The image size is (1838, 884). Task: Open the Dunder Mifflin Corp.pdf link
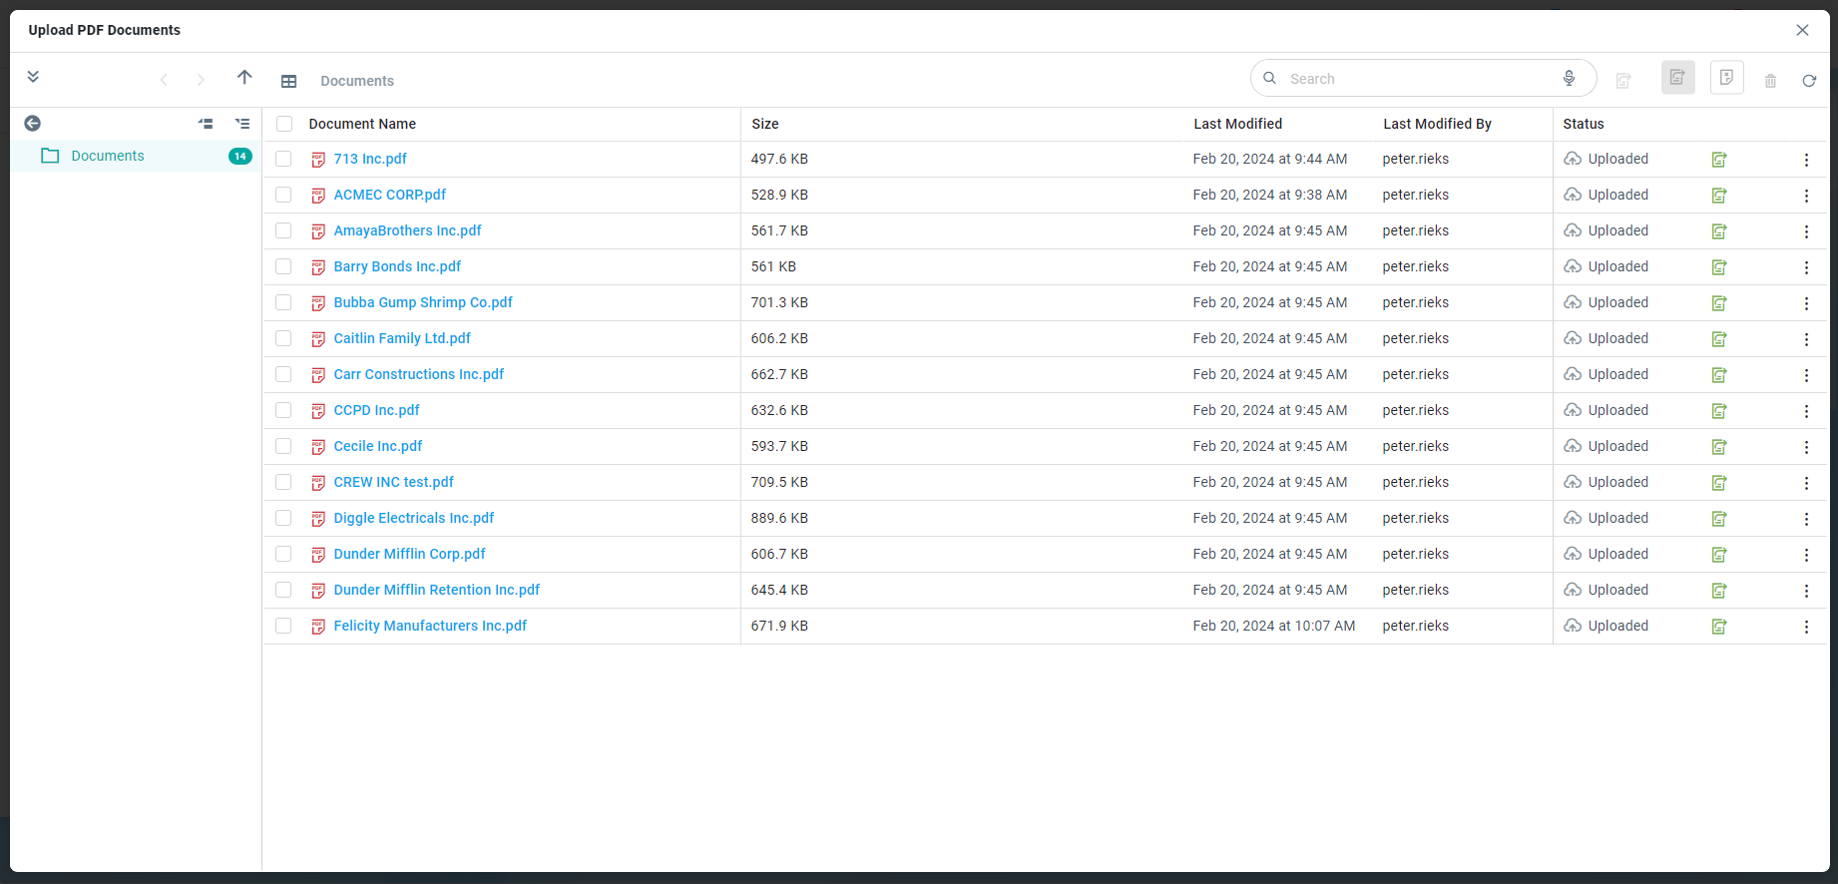(409, 554)
